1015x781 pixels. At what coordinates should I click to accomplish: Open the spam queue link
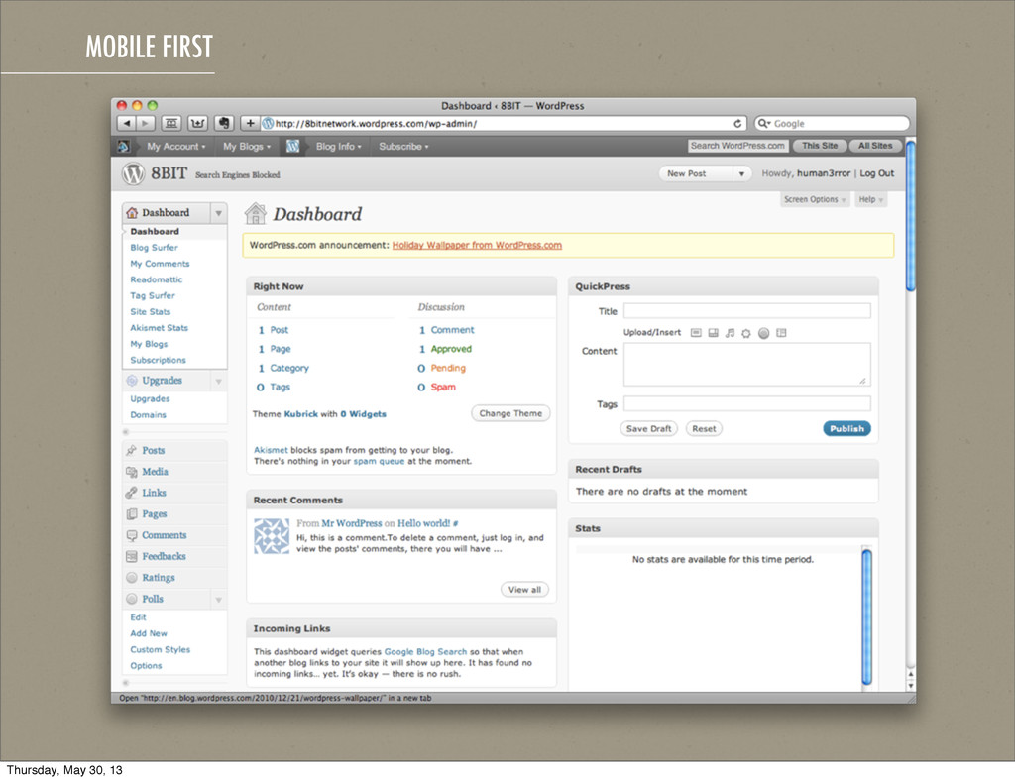(379, 461)
